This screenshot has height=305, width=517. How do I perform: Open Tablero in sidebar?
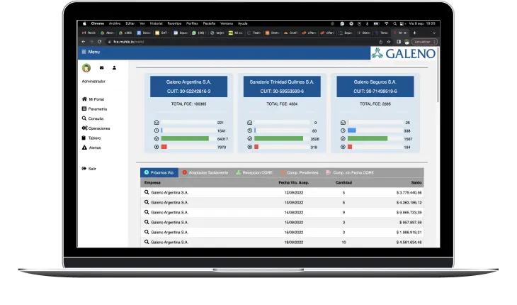pos(91,138)
